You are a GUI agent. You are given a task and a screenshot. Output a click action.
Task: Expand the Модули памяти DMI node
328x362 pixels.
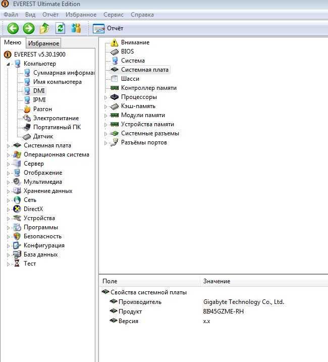click(105, 116)
